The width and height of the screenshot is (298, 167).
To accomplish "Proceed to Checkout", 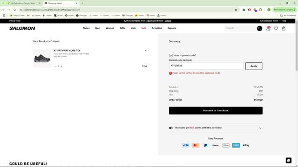I will click(x=216, y=110).
